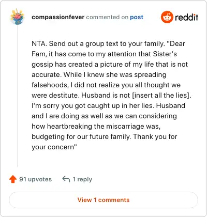Click the phrase '[insert all the lies]'
Viewport: 207px width, 217px height.
tap(161, 95)
